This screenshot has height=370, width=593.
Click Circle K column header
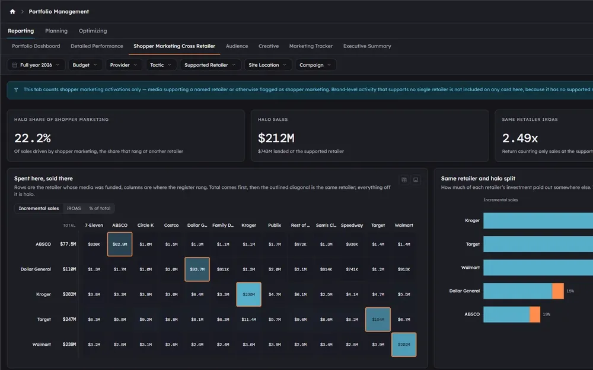point(146,226)
